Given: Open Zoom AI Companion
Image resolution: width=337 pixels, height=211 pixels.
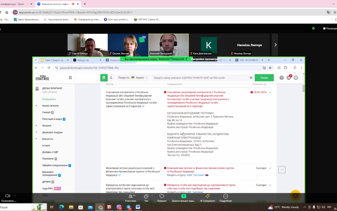Looking at the screenshot, I should [207, 197].
